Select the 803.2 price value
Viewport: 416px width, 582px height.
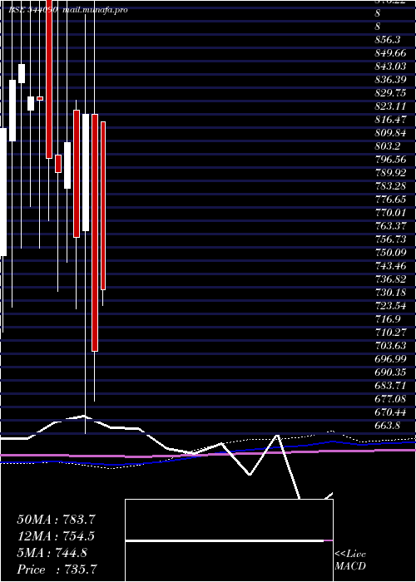pos(387,146)
